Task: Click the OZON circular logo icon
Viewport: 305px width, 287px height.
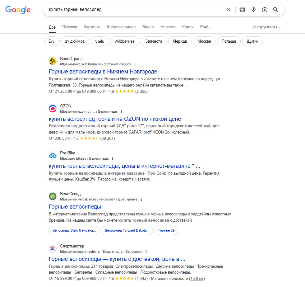Action: (52, 108)
